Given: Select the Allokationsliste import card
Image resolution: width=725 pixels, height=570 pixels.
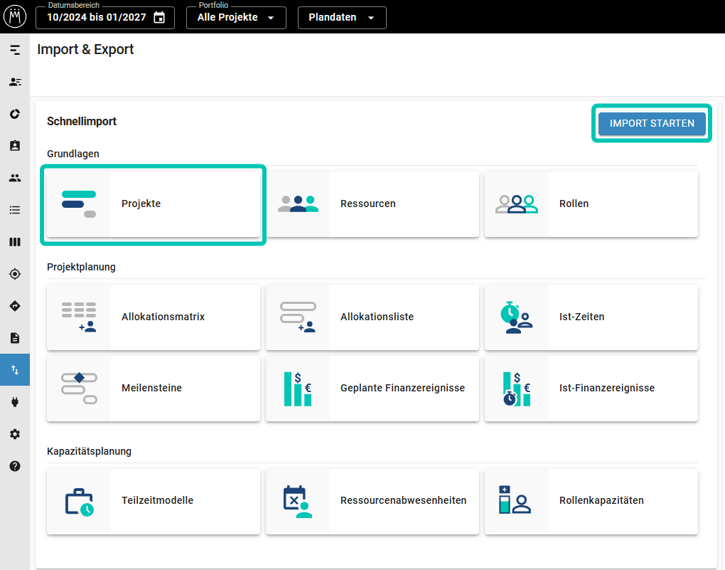Looking at the screenshot, I should pos(372,317).
